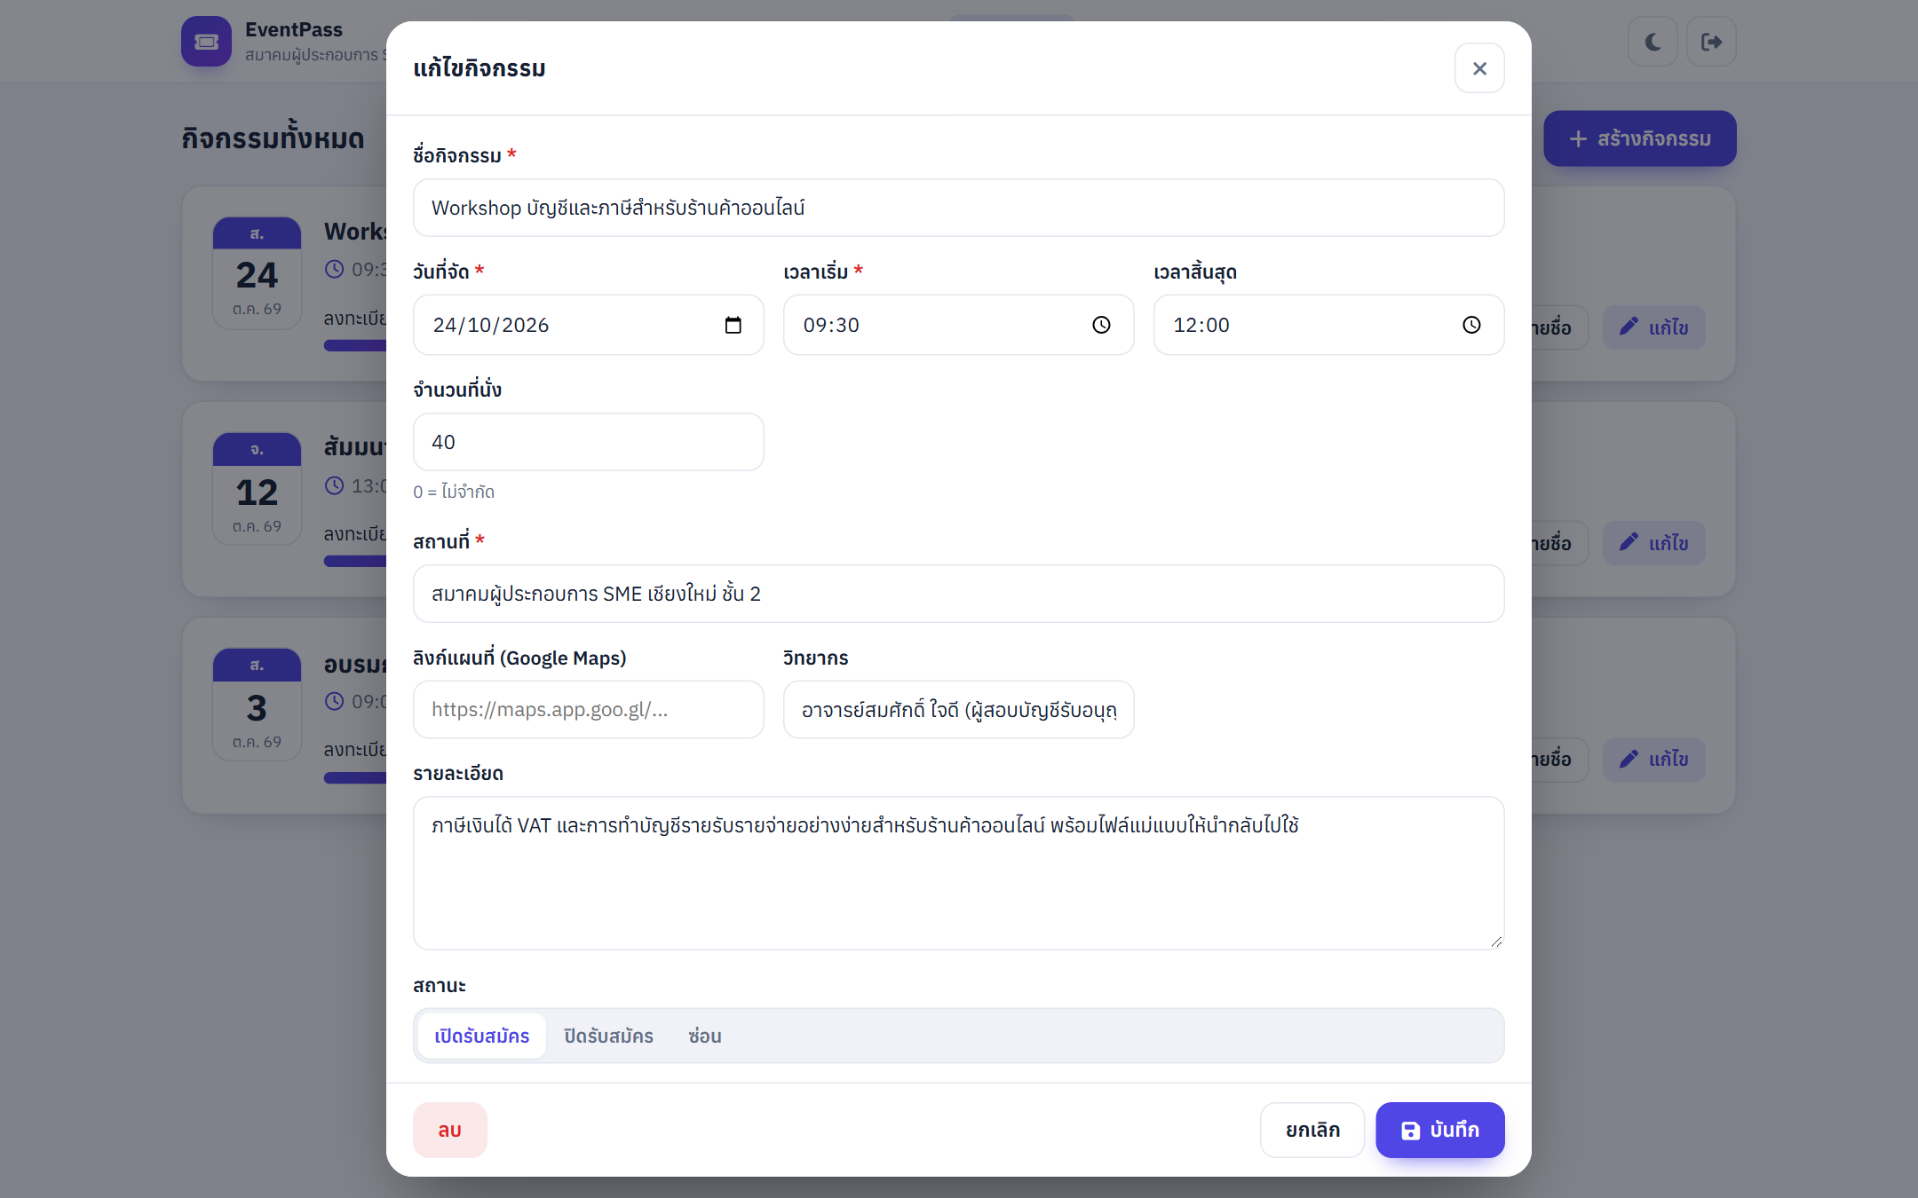
Task: Click the 24 ต.ค. 69 date badge
Action: coord(257,273)
